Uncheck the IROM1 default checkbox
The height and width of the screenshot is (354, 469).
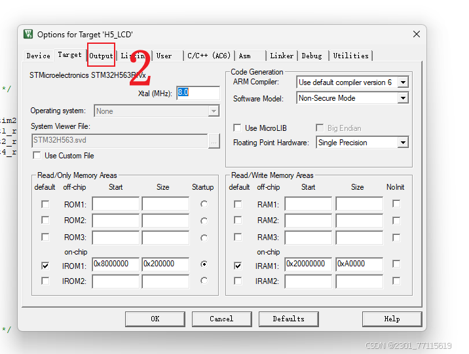point(45,266)
